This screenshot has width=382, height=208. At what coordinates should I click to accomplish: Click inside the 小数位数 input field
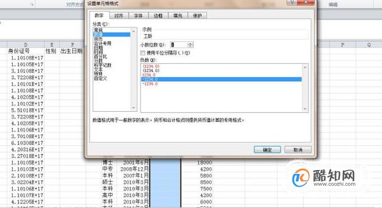(179, 45)
